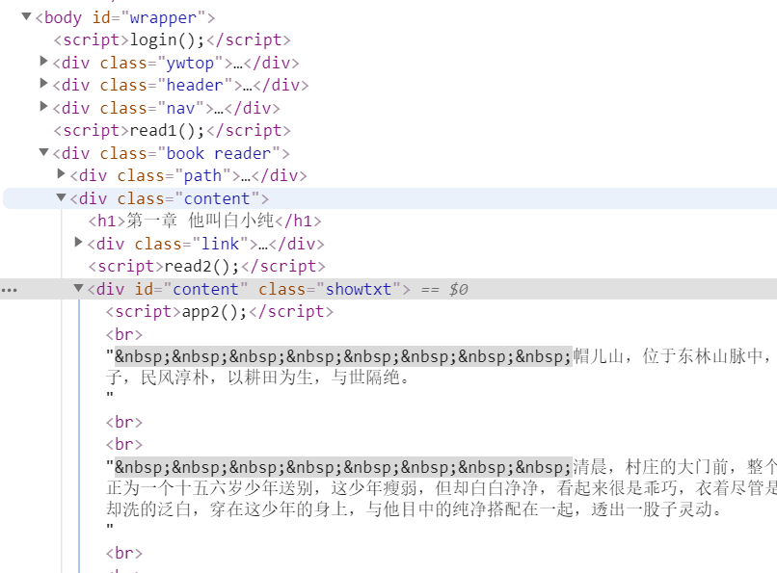Select the highlighted div class="content" row
Image resolution: width=777 pixels, height=573 pixels.
click(390, 198)
